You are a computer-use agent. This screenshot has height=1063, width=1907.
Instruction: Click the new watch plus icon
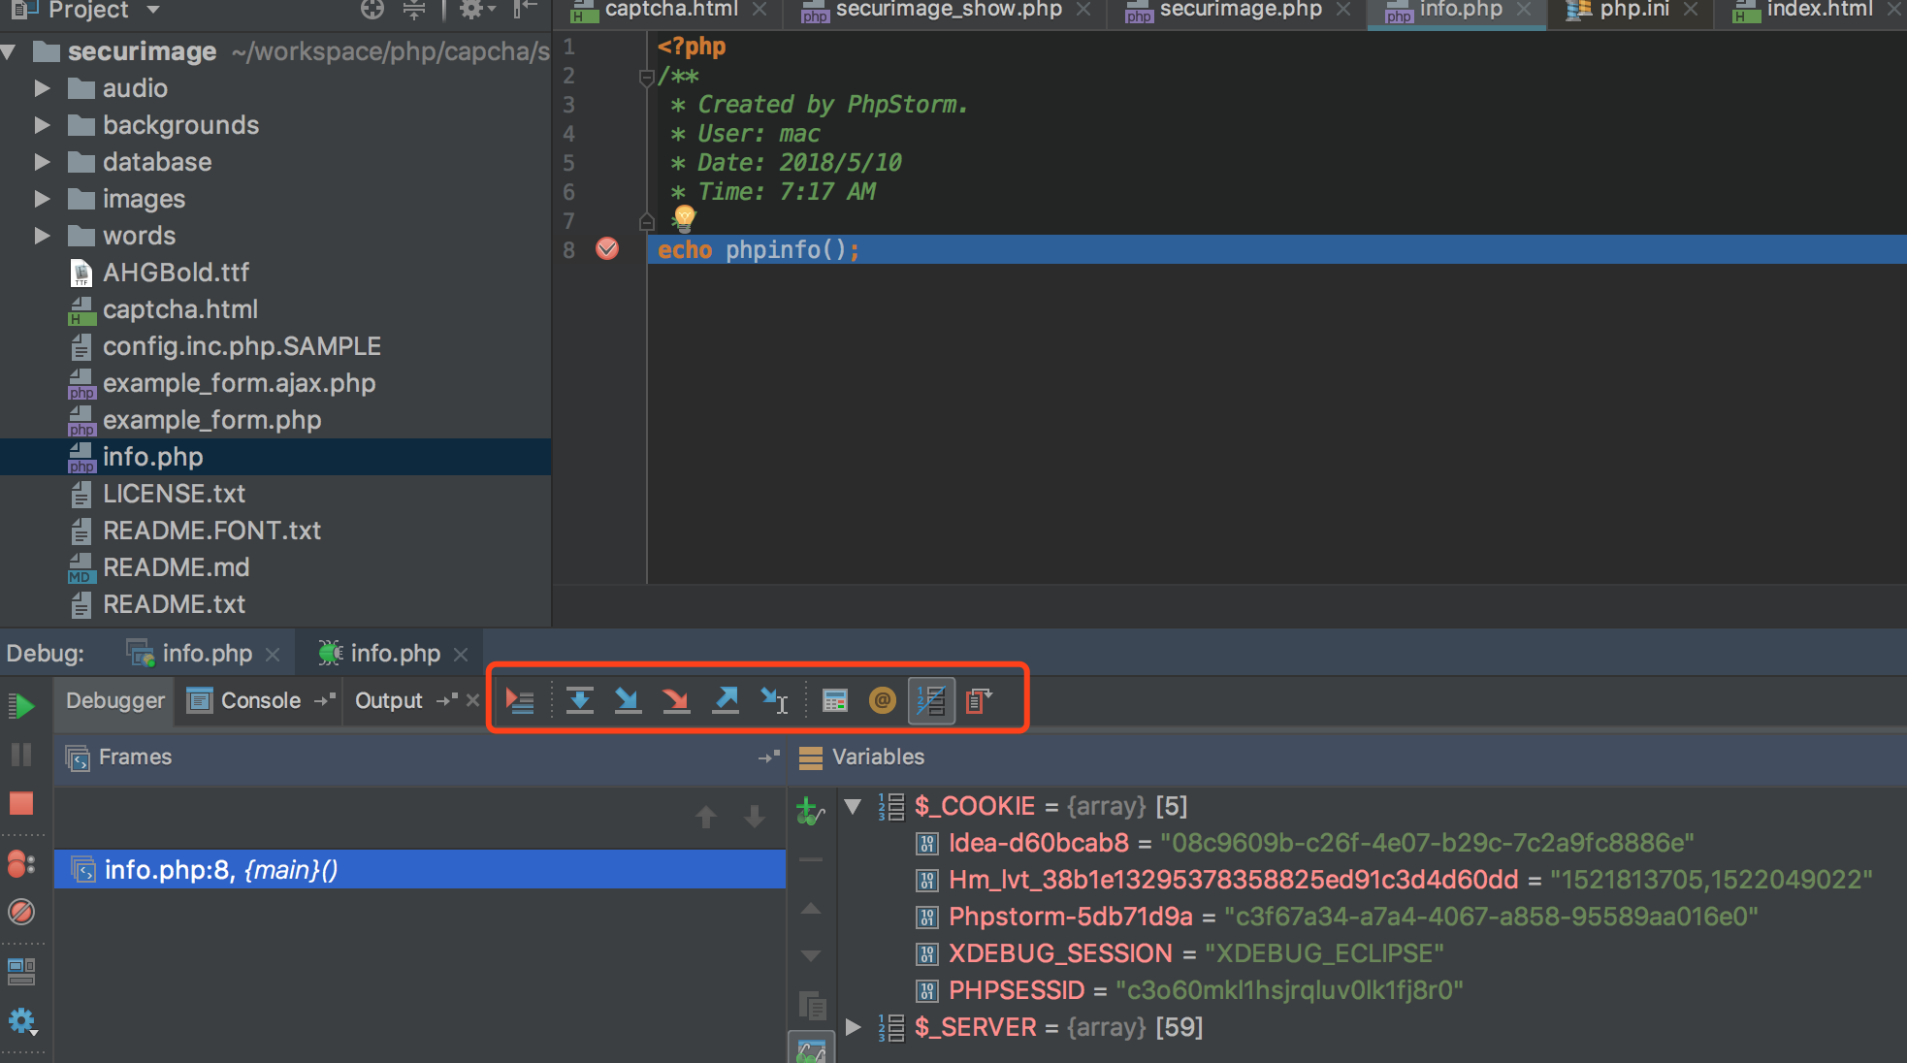point(808,809)
